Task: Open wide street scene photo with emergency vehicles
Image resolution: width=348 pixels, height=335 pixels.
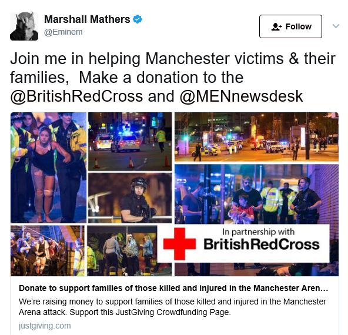Action: point(256,137)
